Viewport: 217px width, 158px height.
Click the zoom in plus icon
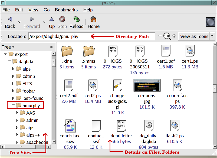(x=174, y=36)
